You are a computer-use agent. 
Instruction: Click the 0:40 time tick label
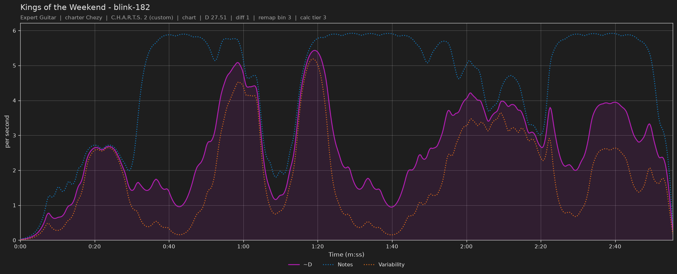click(169, 246)
